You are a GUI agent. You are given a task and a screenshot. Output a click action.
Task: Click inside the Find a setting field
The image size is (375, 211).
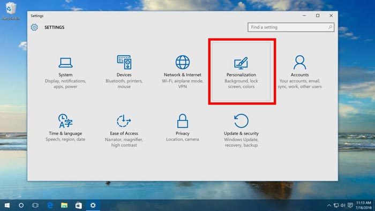pyautogui.click(x=291, y=27)
